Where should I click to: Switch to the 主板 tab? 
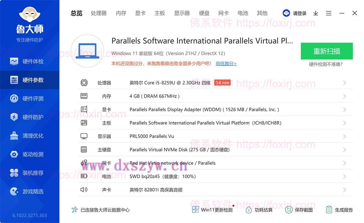pyautogui.click(x=160, y=13)
